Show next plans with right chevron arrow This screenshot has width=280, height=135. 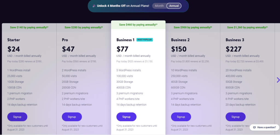pyautogui.click(x=278, y=80)
